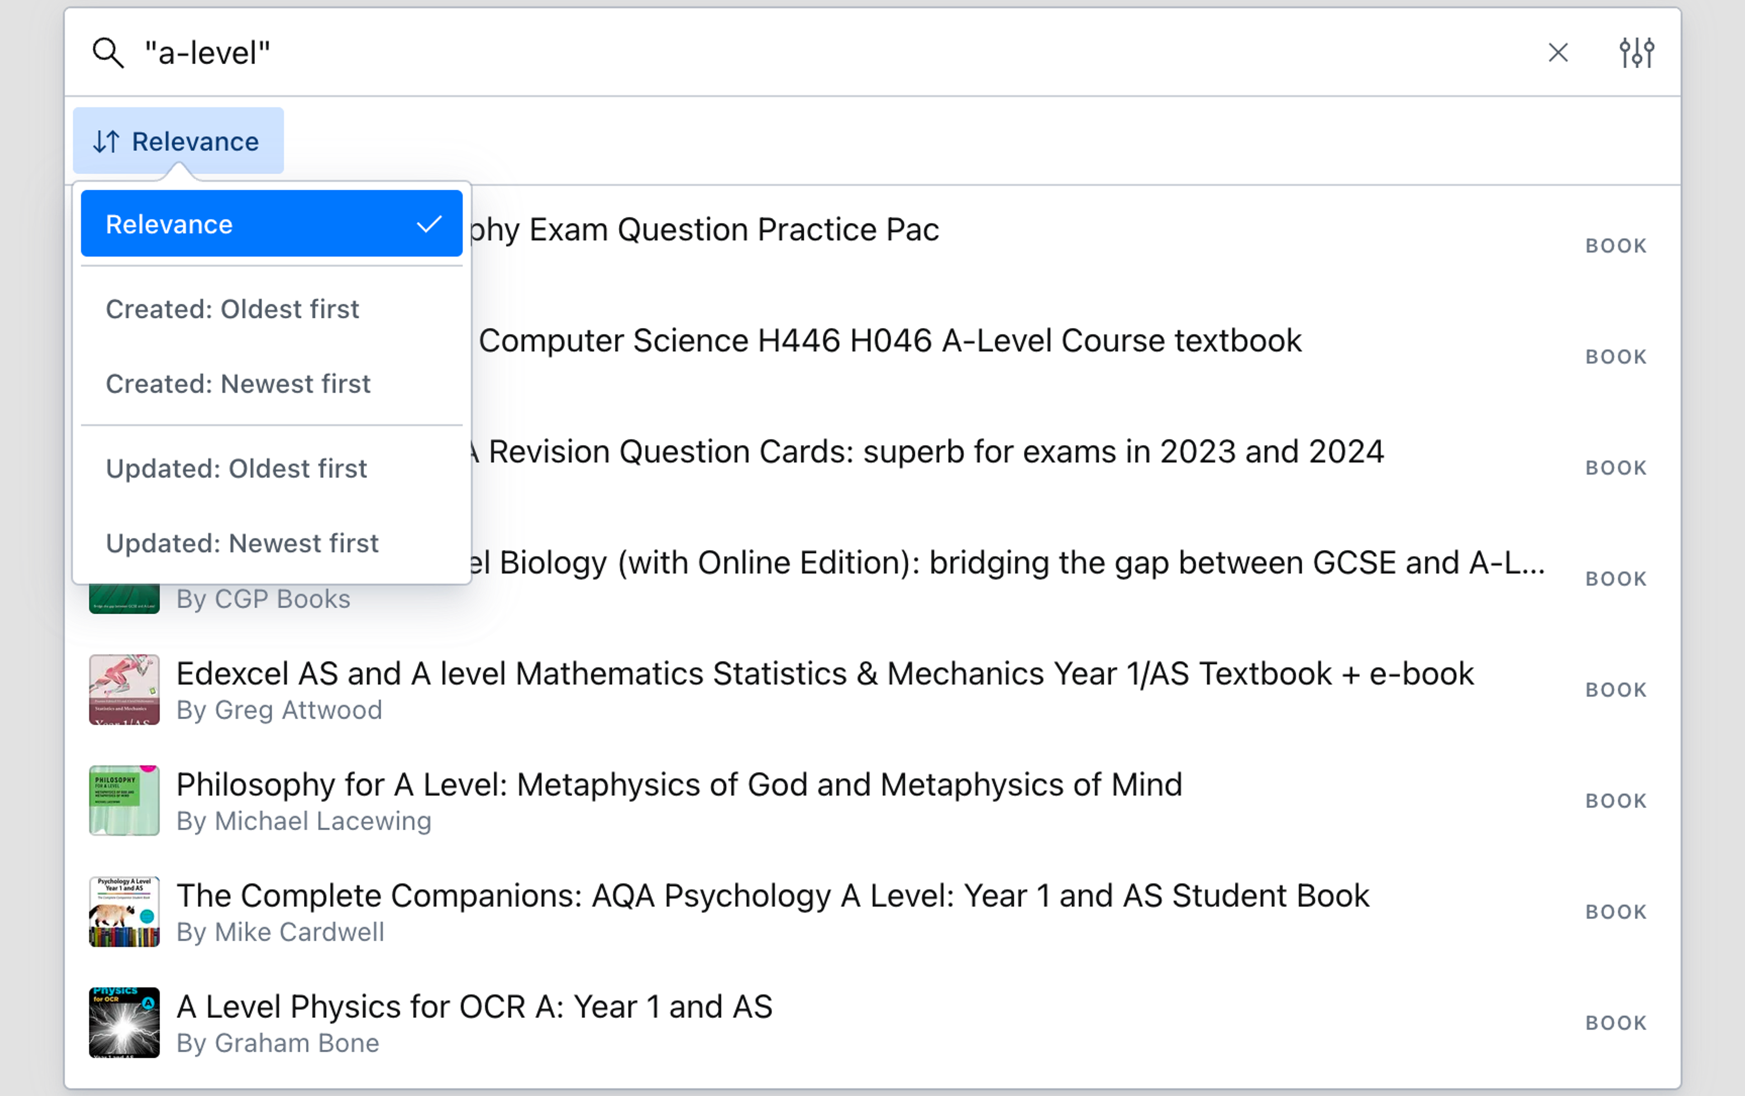Viewport: 1745px width, 1096px height.
Task: Clear the search query with the X icon
Action: point(1557,53)
